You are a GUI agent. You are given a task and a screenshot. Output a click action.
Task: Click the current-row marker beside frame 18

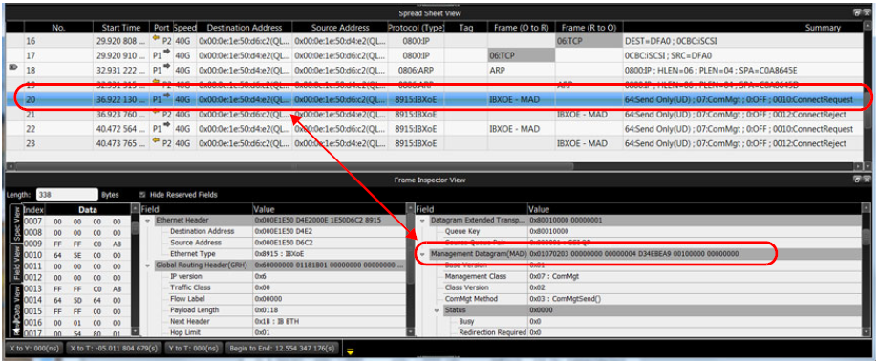point(14,67)
